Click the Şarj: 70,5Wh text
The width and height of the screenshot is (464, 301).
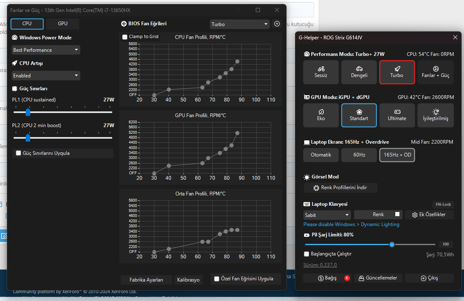(440, 255)
